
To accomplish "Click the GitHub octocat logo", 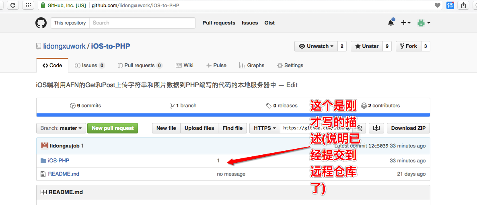I will 41,23.
